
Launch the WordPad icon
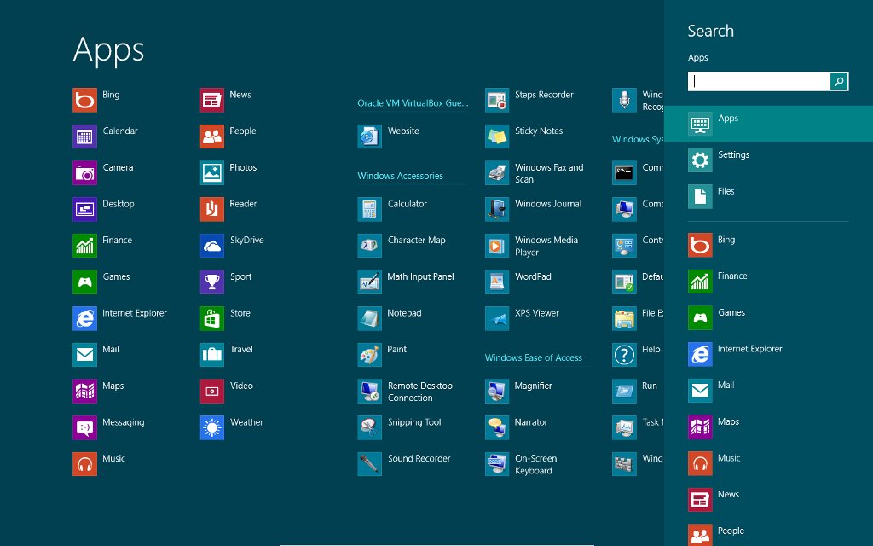[497, 282]
